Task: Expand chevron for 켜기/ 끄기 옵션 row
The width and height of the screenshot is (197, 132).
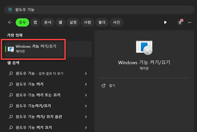Action: click(x=86, y=117)
